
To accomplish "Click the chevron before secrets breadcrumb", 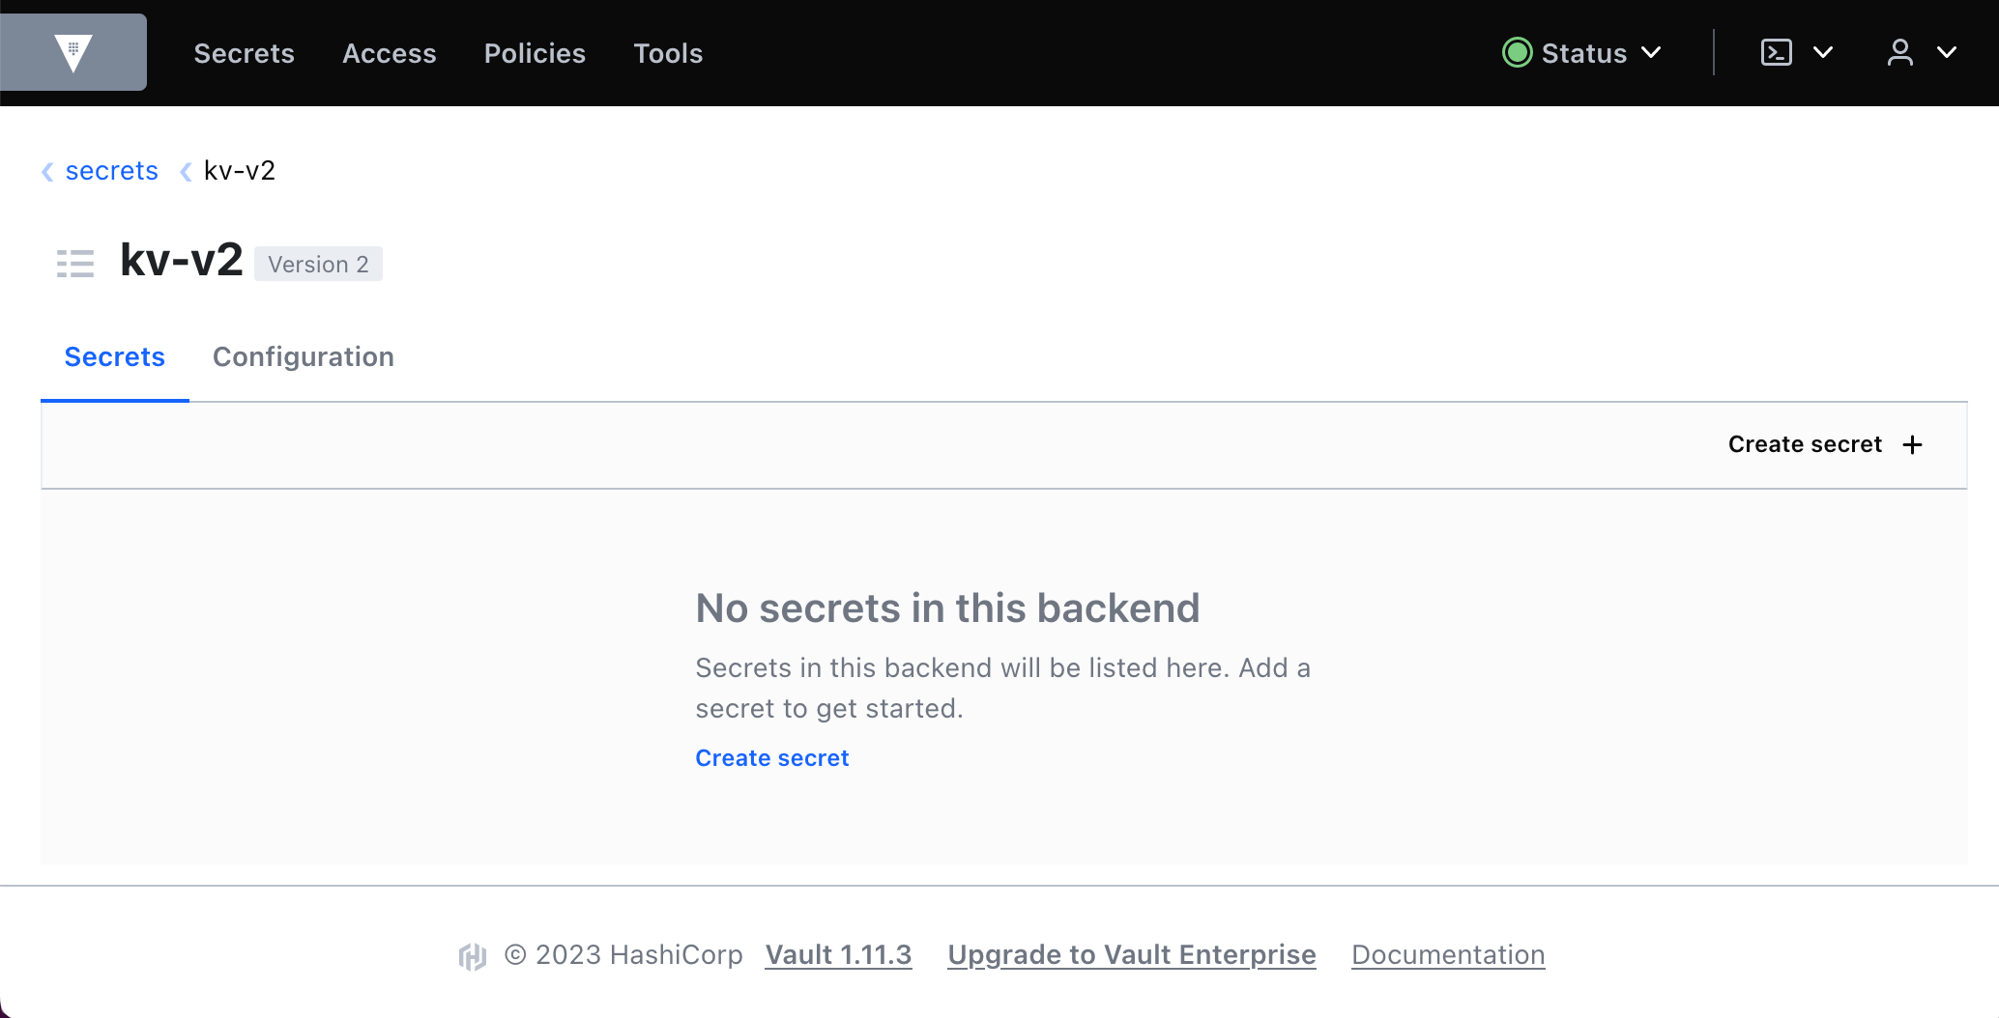I will pyautogui.click(x=47, y=172).
